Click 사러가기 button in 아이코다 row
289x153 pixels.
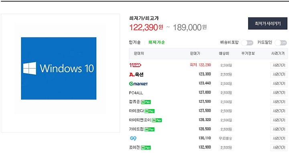(279, 111)
